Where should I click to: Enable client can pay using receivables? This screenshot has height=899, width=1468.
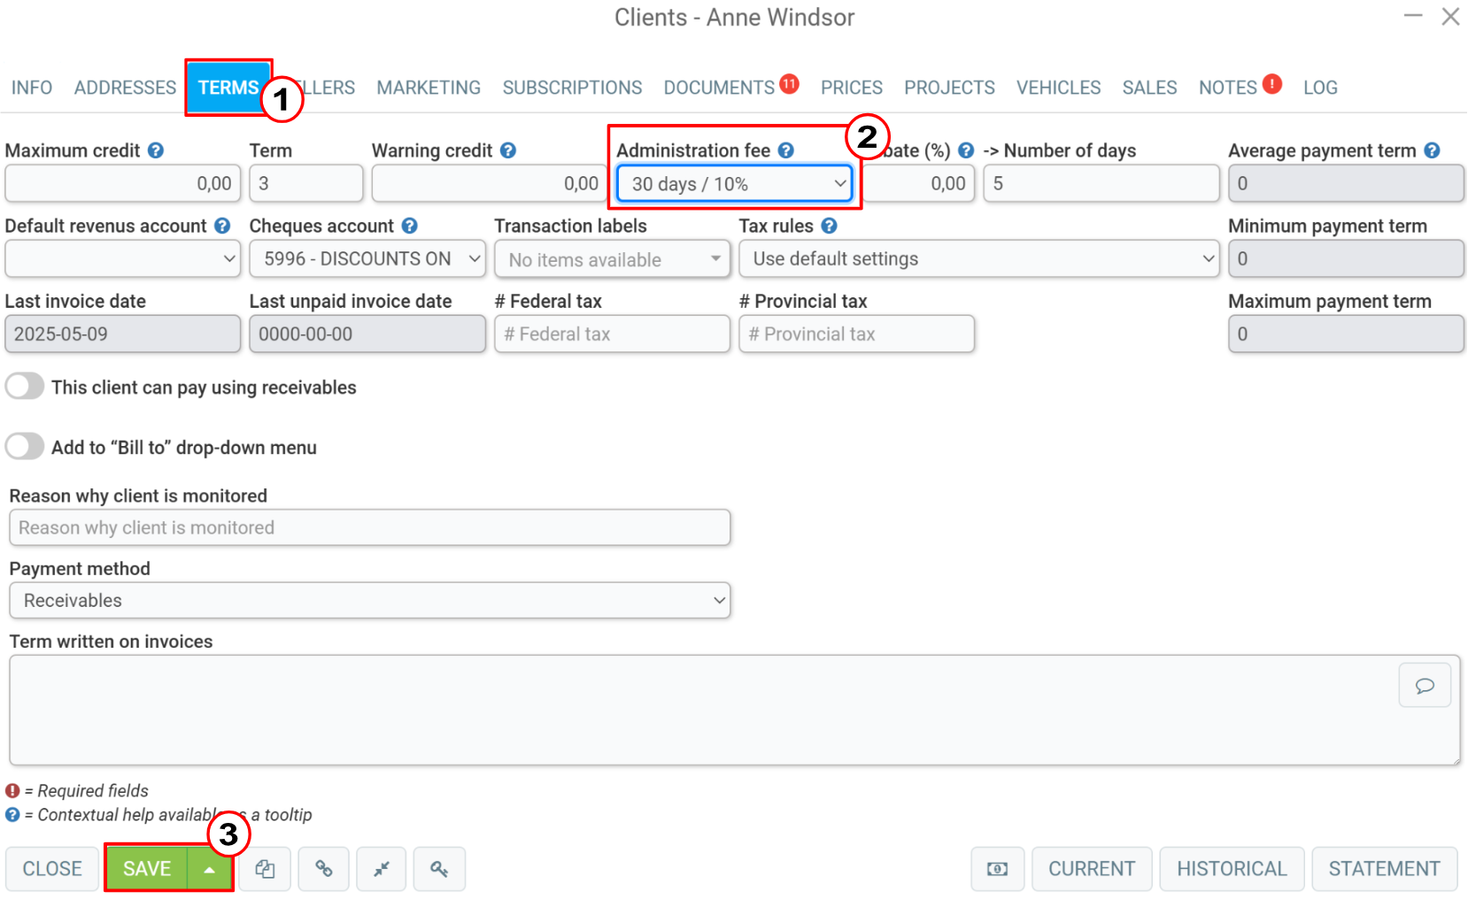[x=25, y=387]
